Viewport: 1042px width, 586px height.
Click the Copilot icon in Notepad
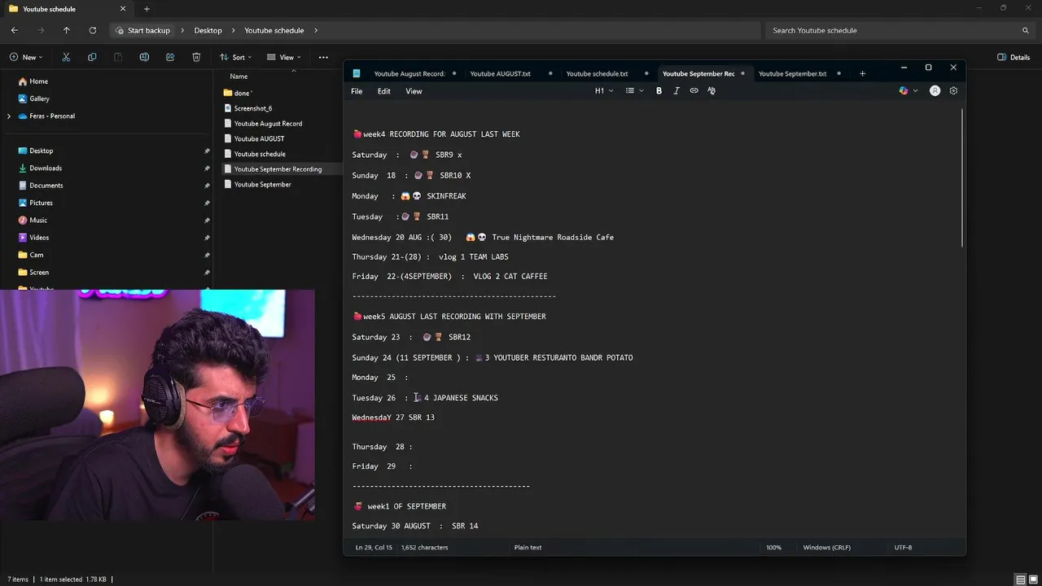(904, 91)
